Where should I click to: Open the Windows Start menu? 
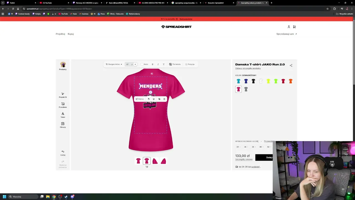(x=4, y=197)
